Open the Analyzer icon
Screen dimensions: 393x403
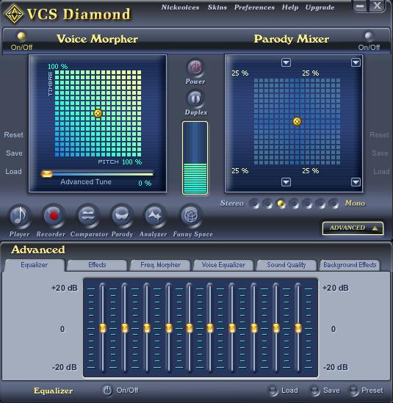(x=154, y=216)
